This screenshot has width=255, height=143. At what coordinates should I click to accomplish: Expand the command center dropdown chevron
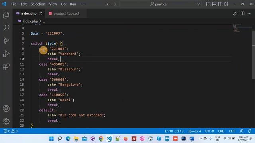(199, 4)
